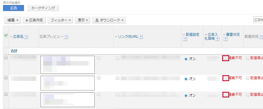Click third row's link URL comment icon
Screen dimensions: 263x109
coord(118,95)
